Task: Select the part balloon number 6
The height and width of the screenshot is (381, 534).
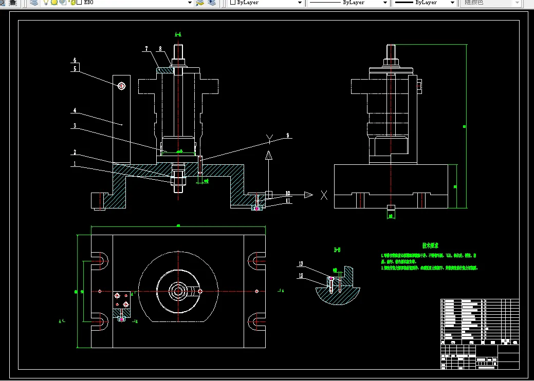Action: (x=75, y=60)
